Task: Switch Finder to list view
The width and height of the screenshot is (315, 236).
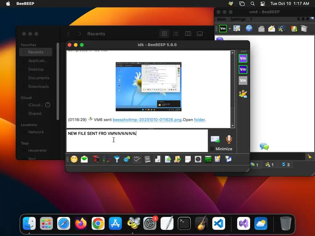Action: pyautogui.click(x=176, y=34)
